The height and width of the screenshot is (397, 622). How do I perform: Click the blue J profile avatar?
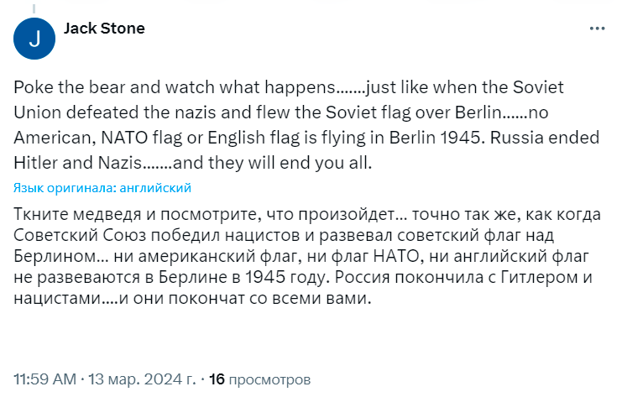coord(34,39)
